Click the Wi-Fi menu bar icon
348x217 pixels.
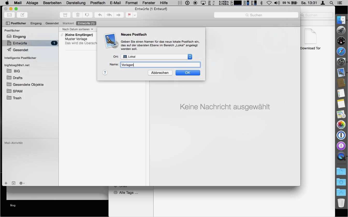pos(269,3)
